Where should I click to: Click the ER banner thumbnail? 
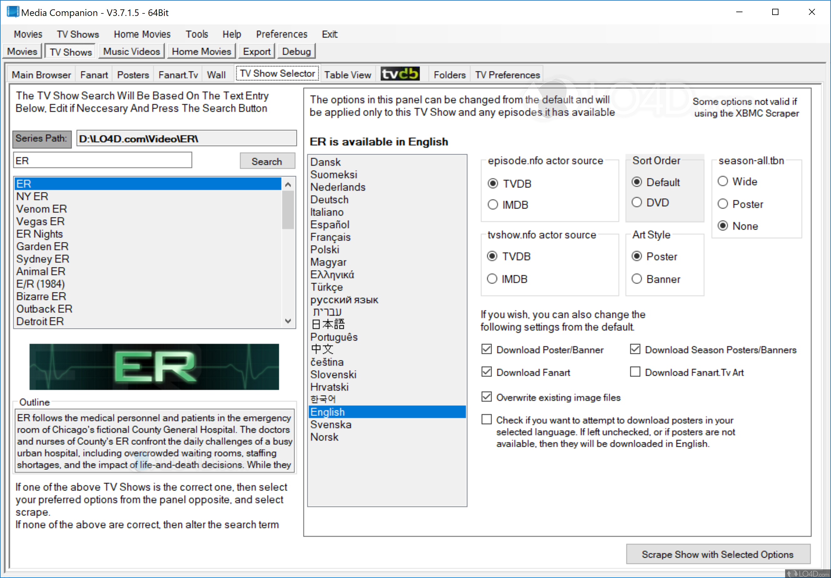(x=154, y=366)
